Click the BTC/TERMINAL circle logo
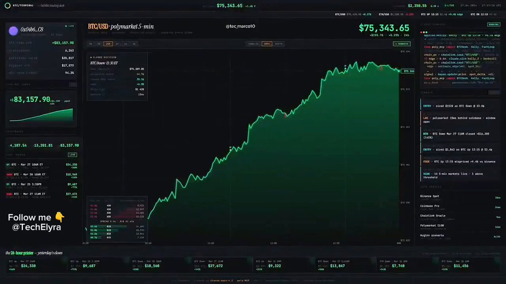Viewport: 506px width, 284px height. pyautogui.click(x=7, y=5)
